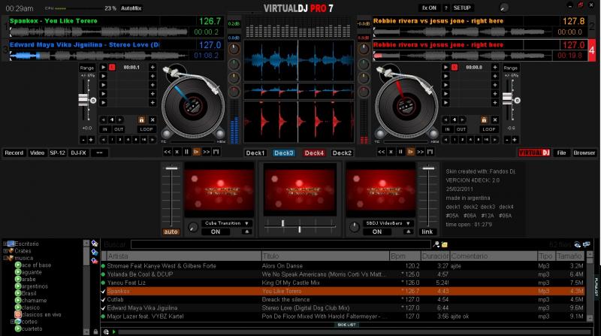Click the left deck play button
Image resolution: width=601 pixels, height=336 pixels.
196,152
